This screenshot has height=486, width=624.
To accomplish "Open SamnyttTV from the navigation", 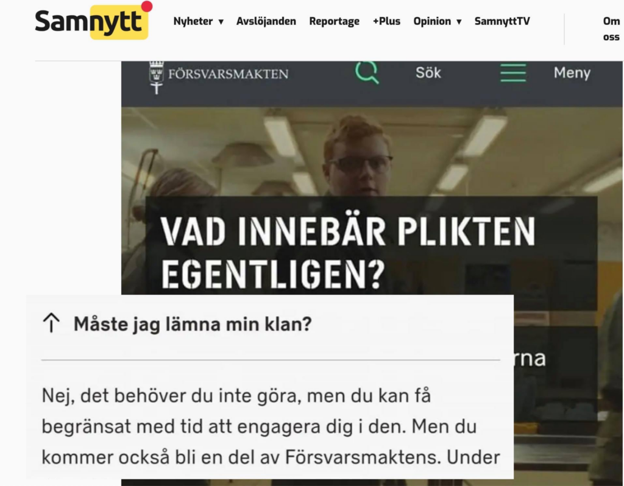I will click(x=502, y=21).
